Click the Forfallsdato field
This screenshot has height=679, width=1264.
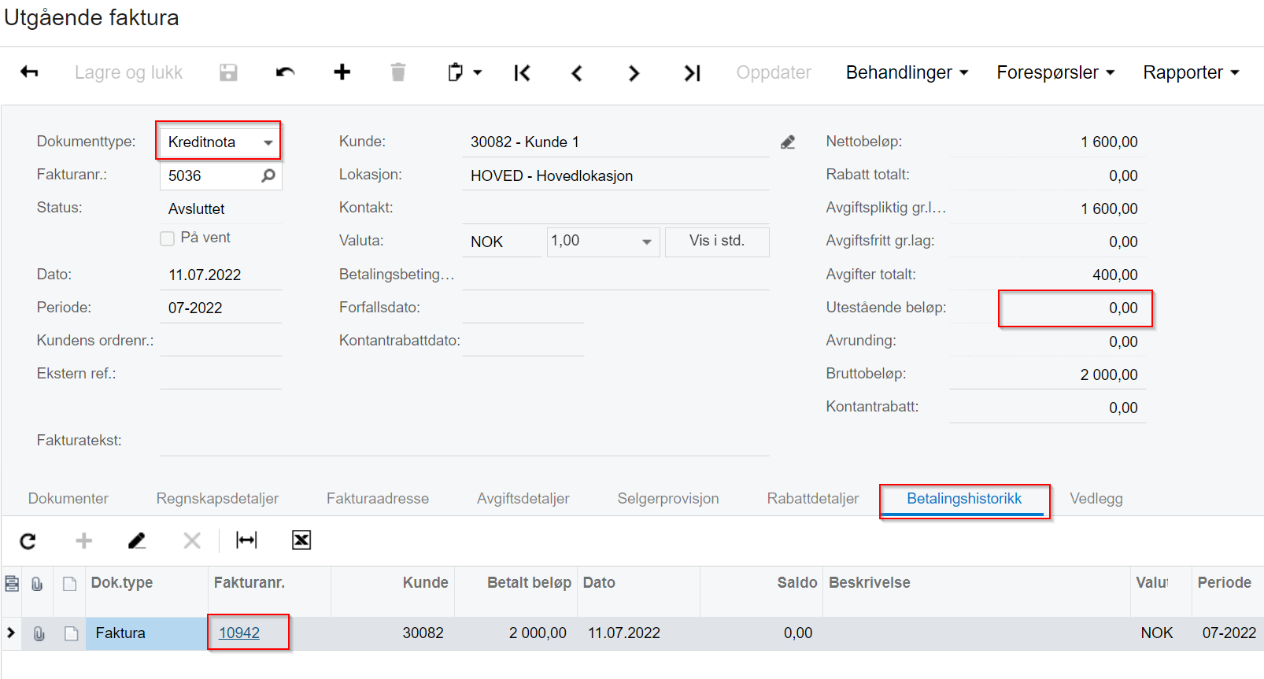[x=523, y=308]
